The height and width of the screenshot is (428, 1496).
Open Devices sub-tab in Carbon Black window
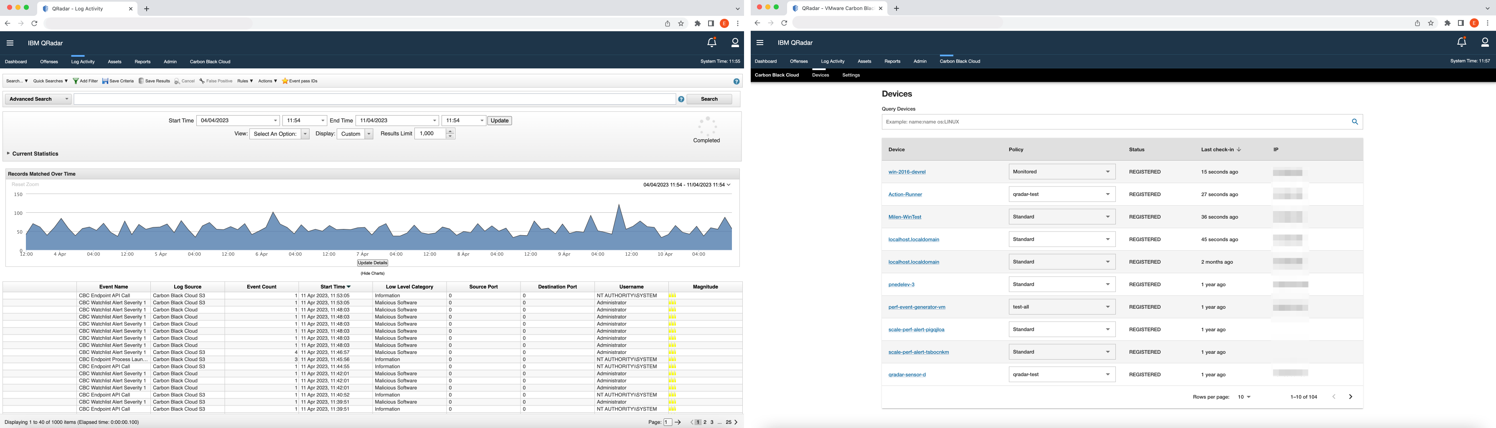pos(820,76)
